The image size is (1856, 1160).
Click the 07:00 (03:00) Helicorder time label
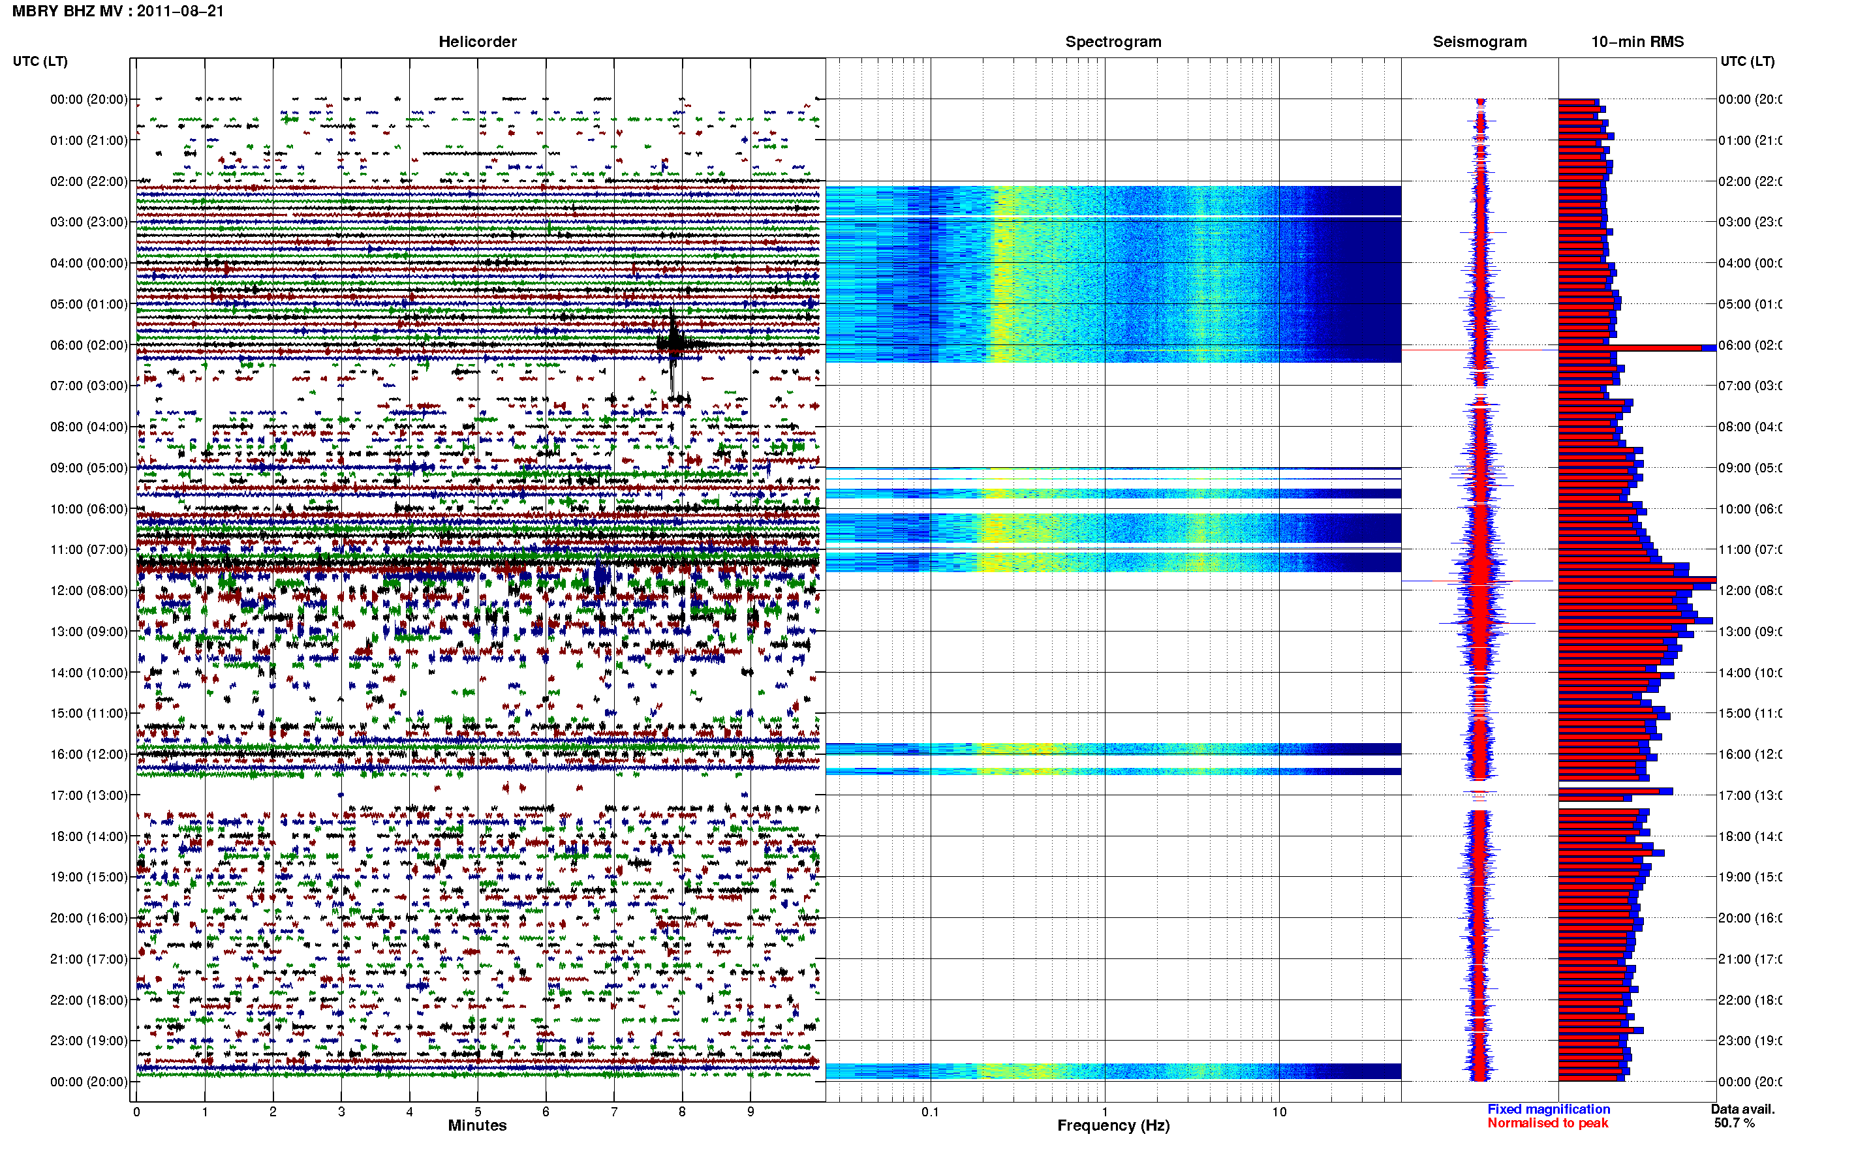[x=89, y=386]
